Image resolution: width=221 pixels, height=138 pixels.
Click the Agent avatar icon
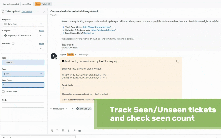point(54,56)
